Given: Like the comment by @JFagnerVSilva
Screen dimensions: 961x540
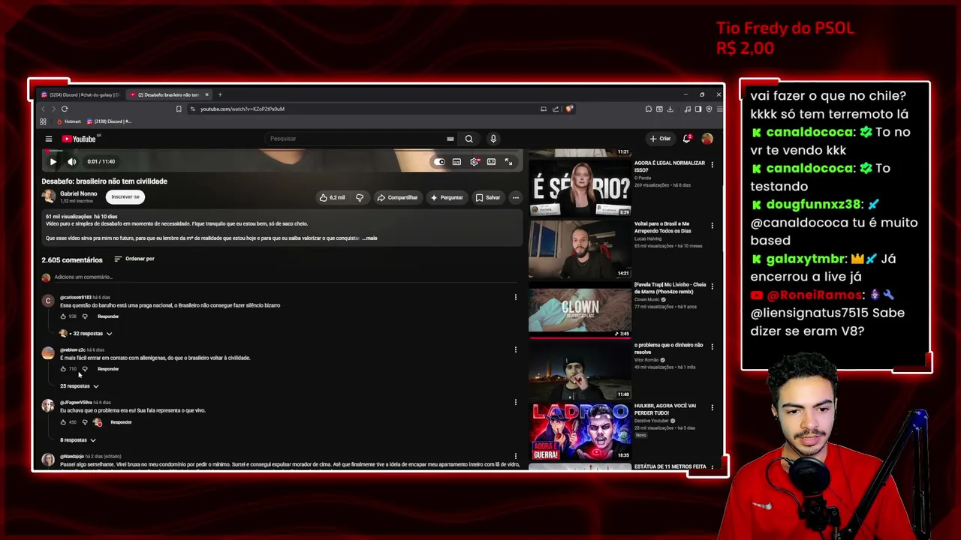Looking at the screenshot, I should (x=63, y=422).
